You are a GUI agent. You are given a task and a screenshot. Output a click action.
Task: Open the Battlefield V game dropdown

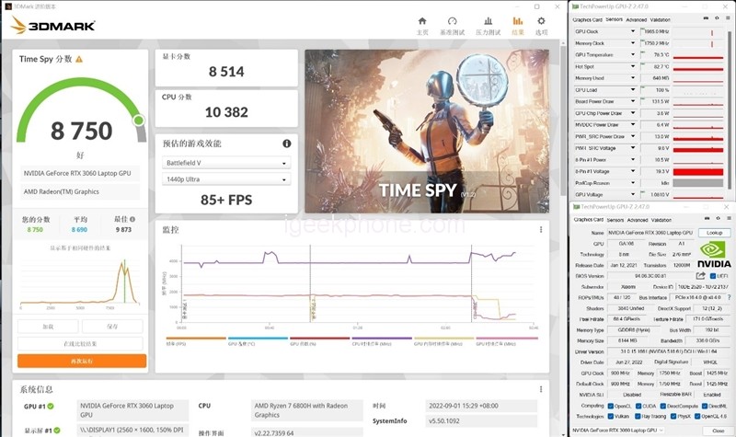pyautogui.click(x=227, y=163)
